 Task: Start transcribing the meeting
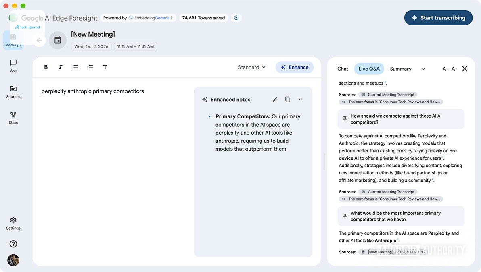tap(438, 18)
